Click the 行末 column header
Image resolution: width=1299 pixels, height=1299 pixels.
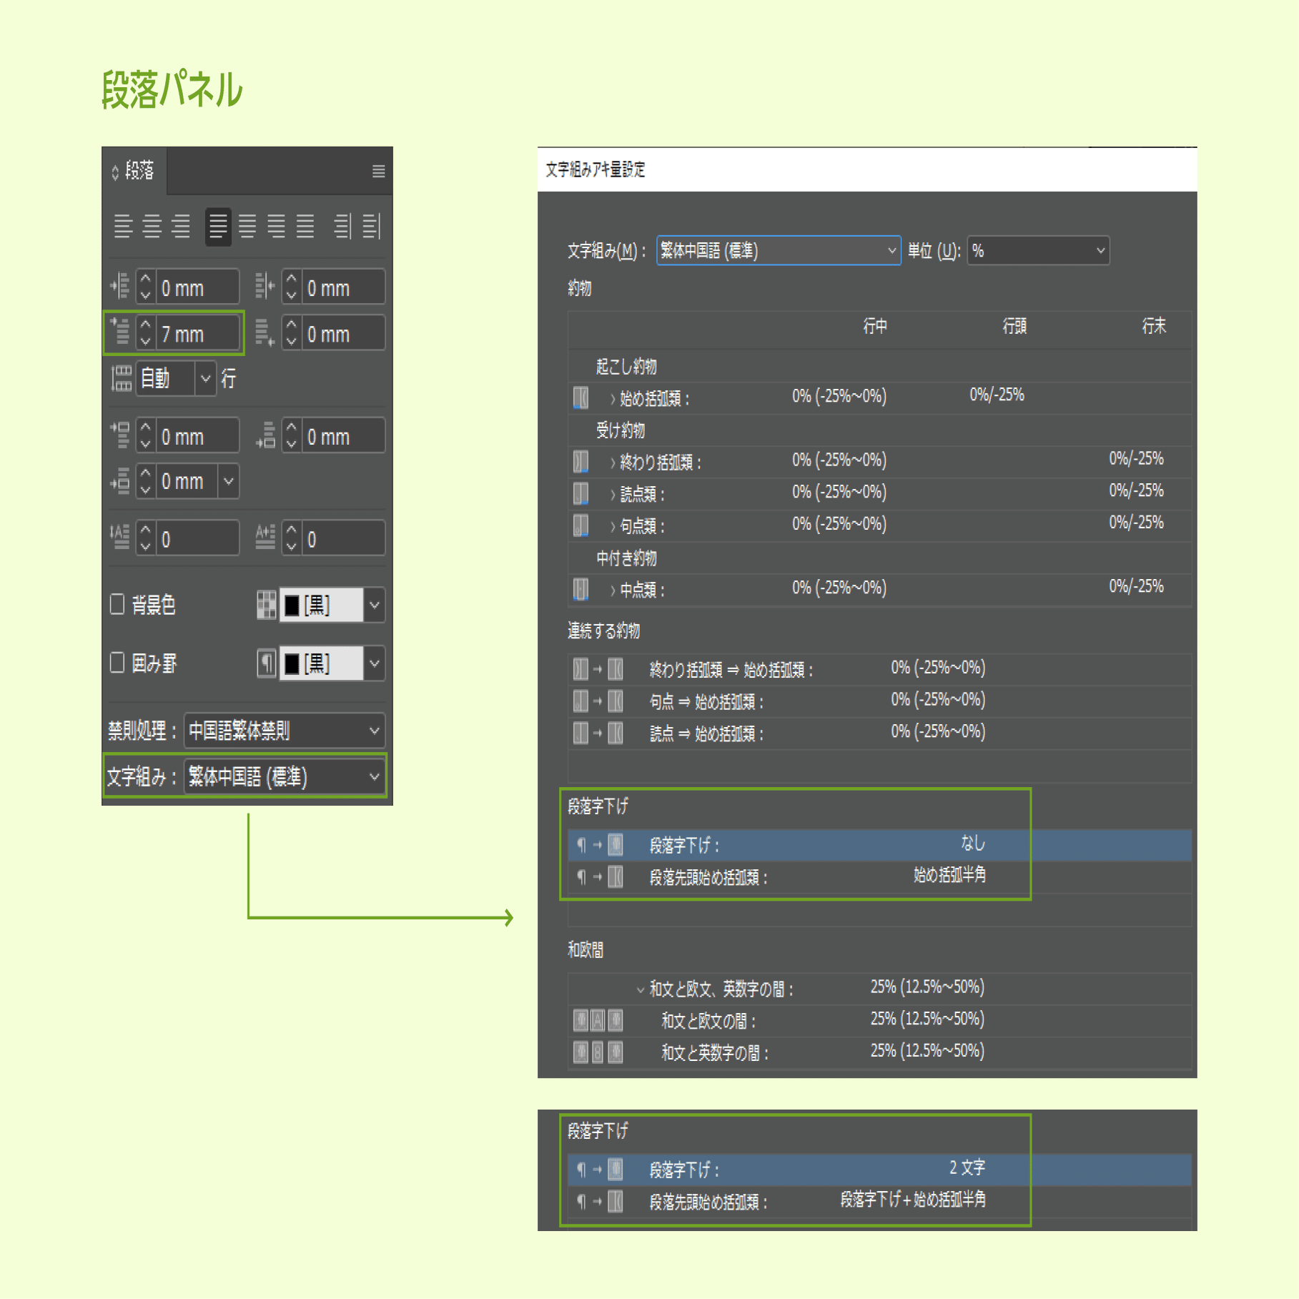click(x=1154, y=327)
